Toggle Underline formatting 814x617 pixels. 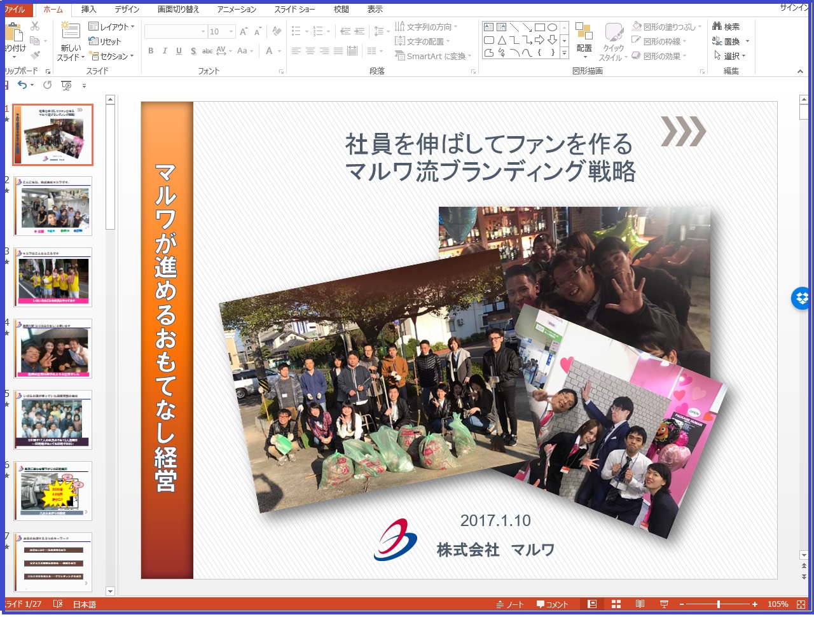tap(179, 51)
